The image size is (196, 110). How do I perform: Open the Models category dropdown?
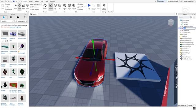tap(7, 21)
